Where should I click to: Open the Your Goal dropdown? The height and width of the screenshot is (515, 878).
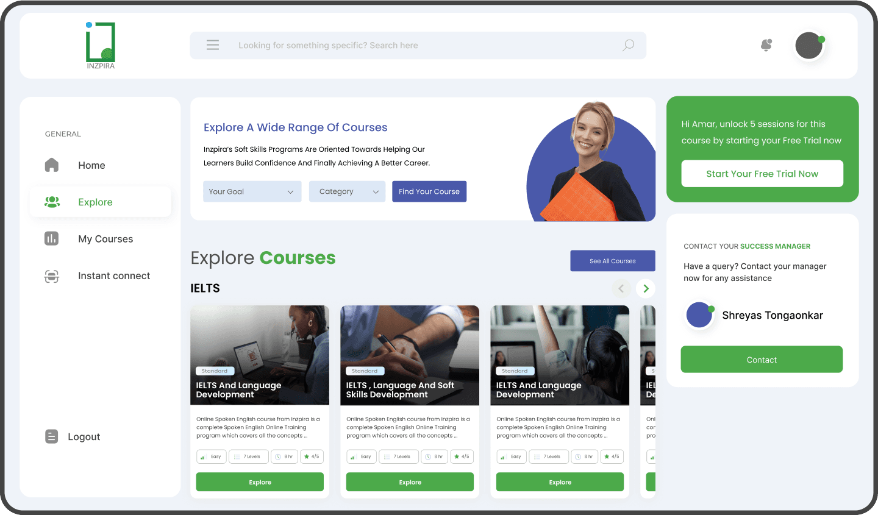(x=252, y=191)
